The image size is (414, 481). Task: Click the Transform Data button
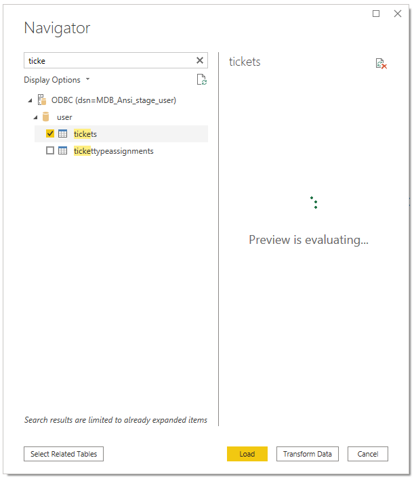click(307, 454)
